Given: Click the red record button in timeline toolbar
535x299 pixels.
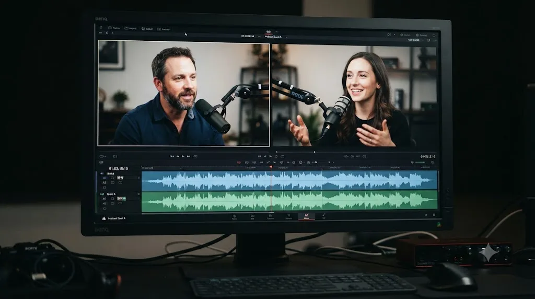Looking at the screenshot, I should [239, 163].
